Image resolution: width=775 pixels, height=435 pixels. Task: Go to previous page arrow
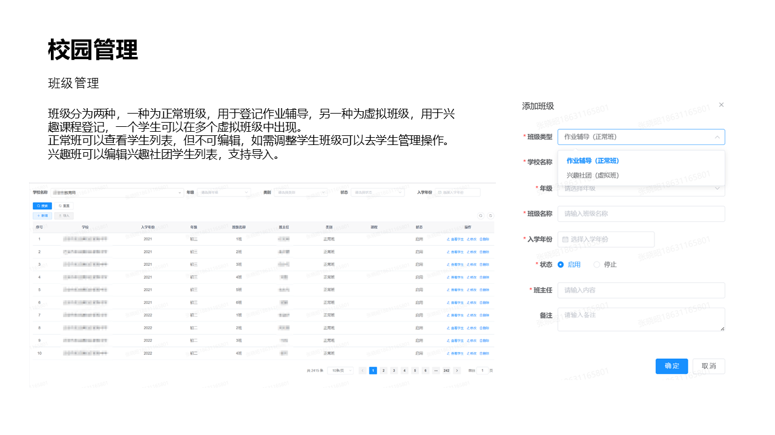click(363, 370)
